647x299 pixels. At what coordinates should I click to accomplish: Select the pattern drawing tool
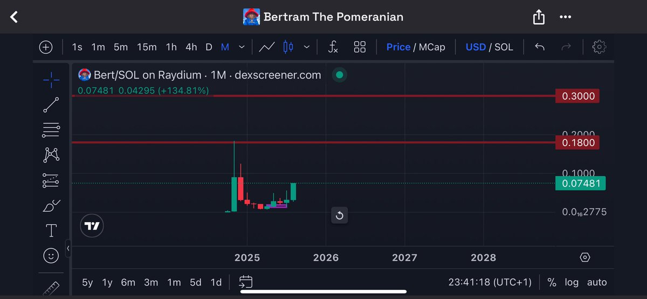point(51,155)
